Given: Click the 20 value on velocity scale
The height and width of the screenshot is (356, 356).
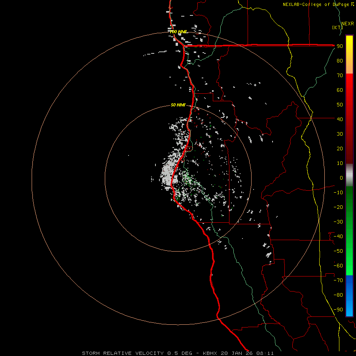Looking at the screenshot, I should pos(340,148).
